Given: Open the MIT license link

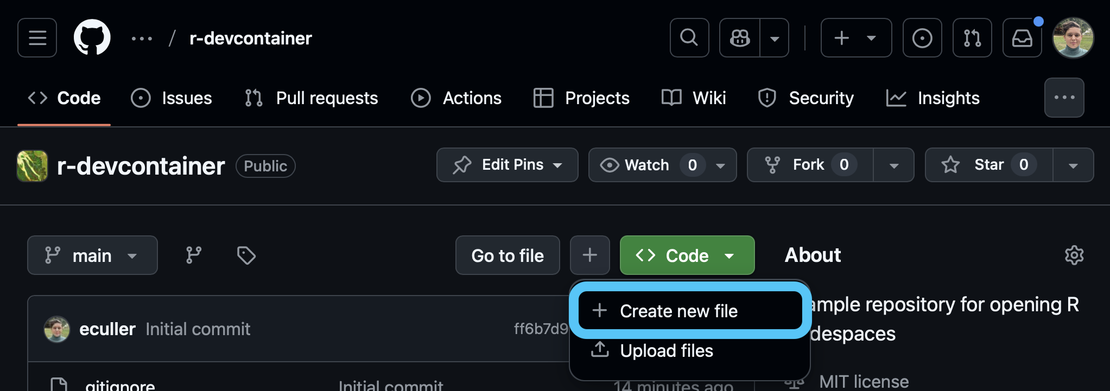Looking at the screenshot, I should point(864,382).
